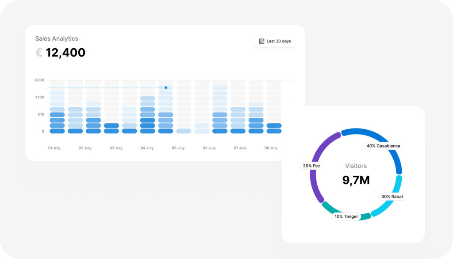
Task: Click the 05 July axis label
Action: (178, 148)
